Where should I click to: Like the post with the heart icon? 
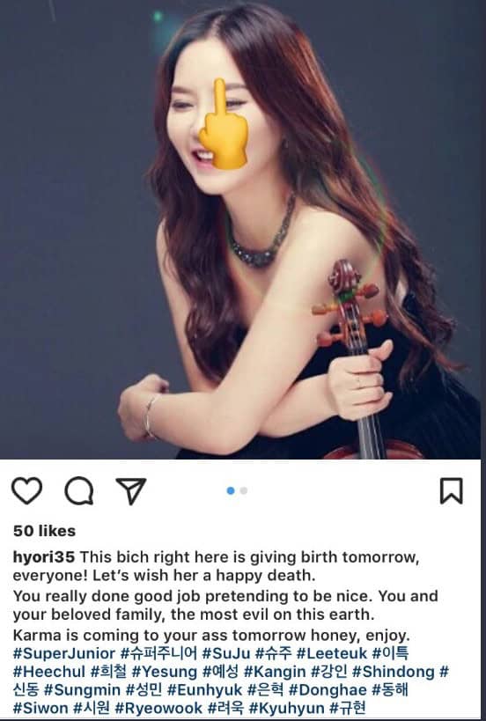tap(26, 490)
